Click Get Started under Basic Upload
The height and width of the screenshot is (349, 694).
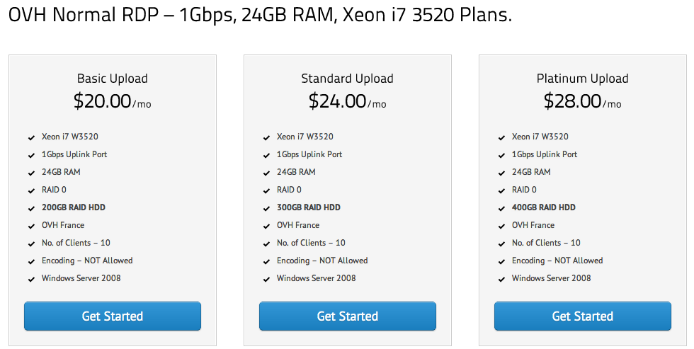[x=113, y=316]
